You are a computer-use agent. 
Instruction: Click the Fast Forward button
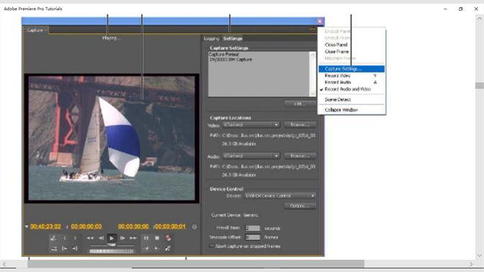click(133, 238)
